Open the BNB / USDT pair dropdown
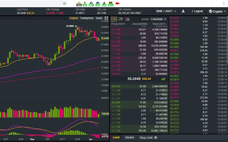This screenshot has height=142, width=228. tap(166, 11)
